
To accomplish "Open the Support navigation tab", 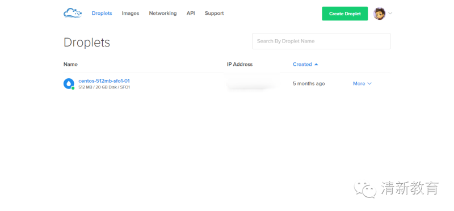I will click(215, 13).
